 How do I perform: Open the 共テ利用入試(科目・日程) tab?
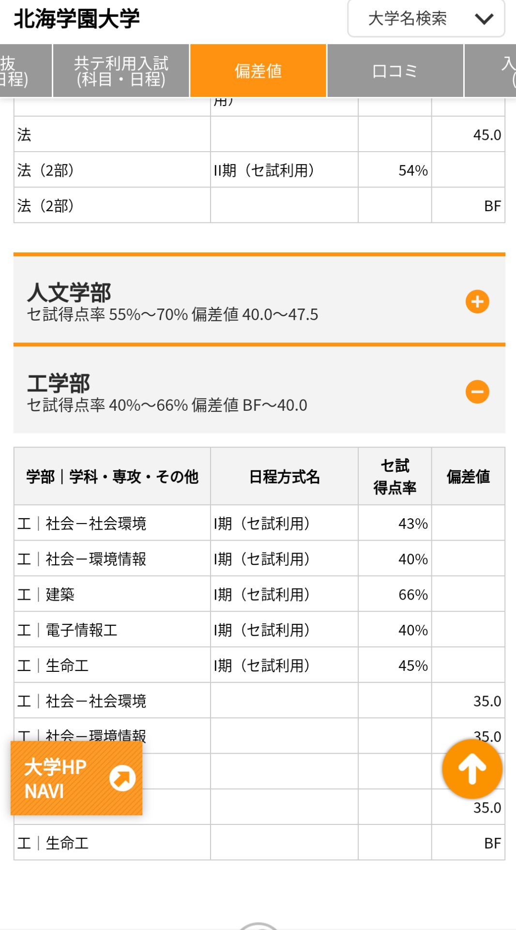(x=121, y=71)
